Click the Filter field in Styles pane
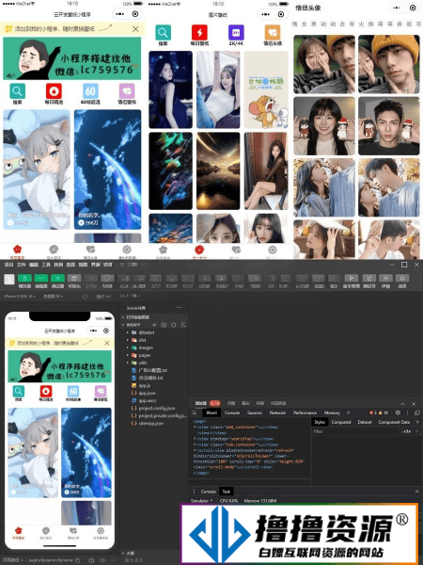The image size is (423, 565). pyautogui.click(x=354, y=431)
